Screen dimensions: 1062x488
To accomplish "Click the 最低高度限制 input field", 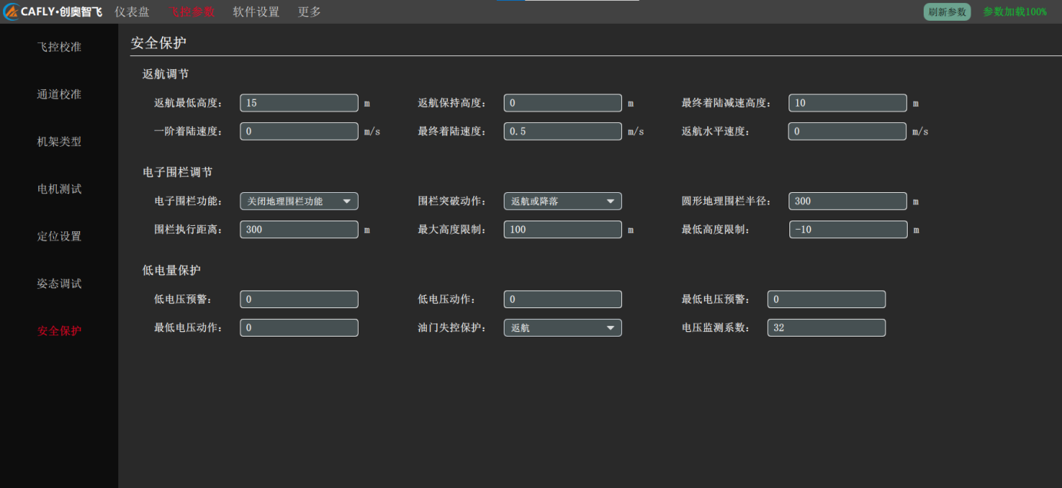I will [x=848, y=229].
